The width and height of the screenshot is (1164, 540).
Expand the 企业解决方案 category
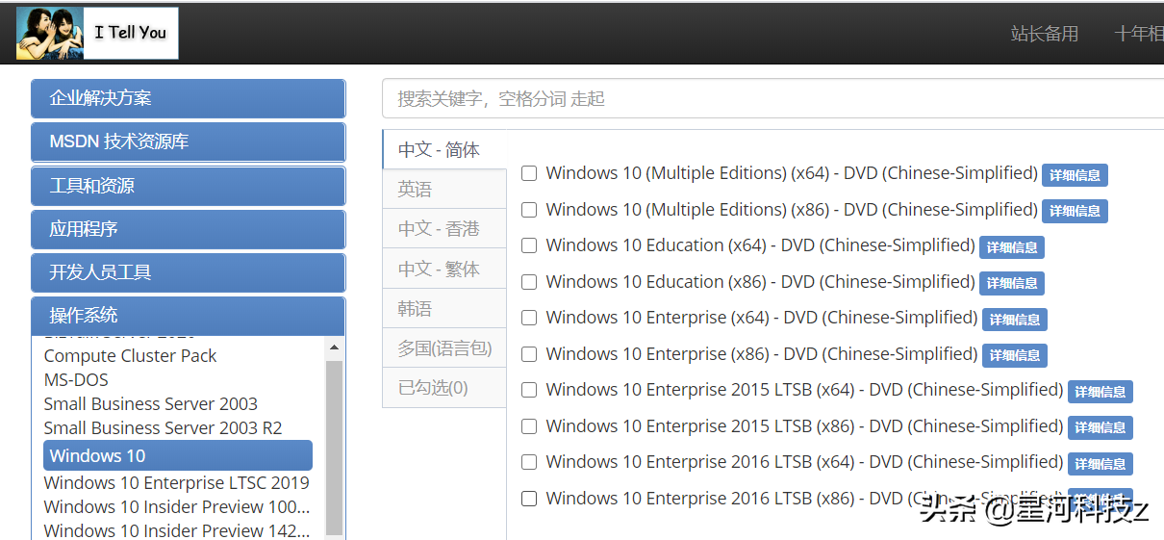click(188, 98)
